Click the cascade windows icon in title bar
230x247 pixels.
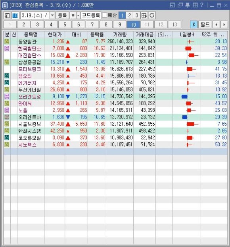180,5
